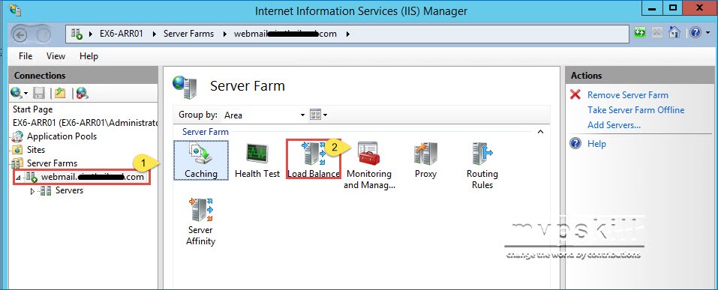The height and width of the screenshot is (290, 718).
Task: Click the Server Farm group header
Action: tap(205, 132)
